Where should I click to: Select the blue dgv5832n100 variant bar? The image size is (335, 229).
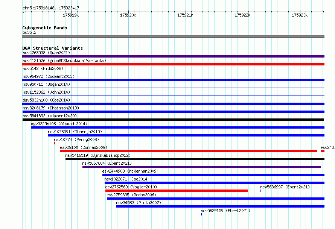(173, 104)
